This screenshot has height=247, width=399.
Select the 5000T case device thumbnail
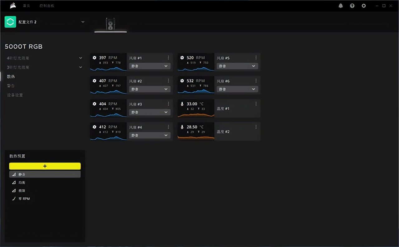(111, 24)
